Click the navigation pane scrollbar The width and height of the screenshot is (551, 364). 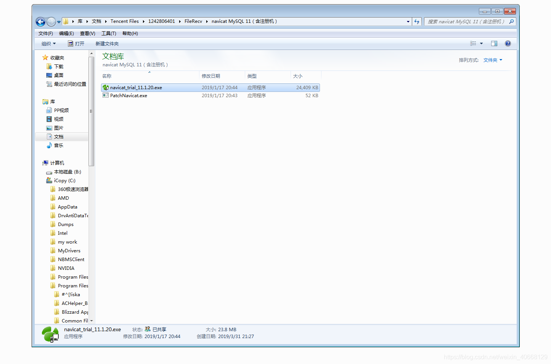pos(92,111)
